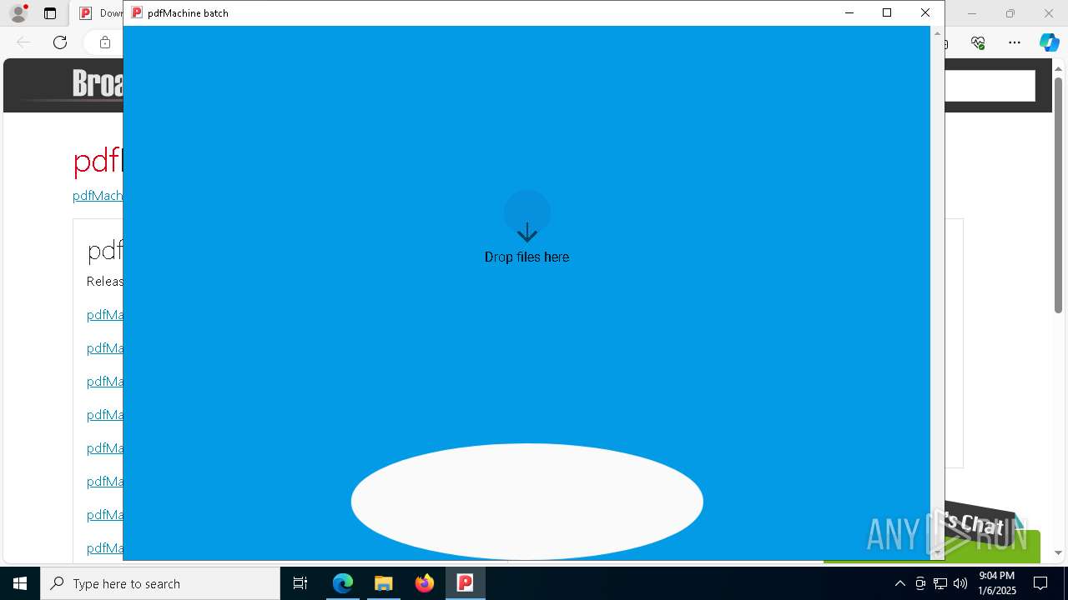
Task: Open the Copilot icon in Edge
Action: (1049, 42)
